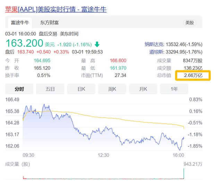Click the 最低 value 161.970
The image size is (222, 181).
[118, 68]
